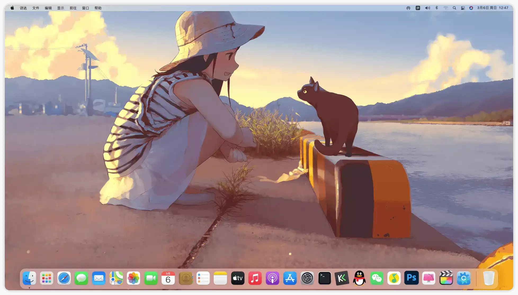518x295 pixels.
Task: Open System Preferences gear in Dock
Action: click(x=307, y=278)
